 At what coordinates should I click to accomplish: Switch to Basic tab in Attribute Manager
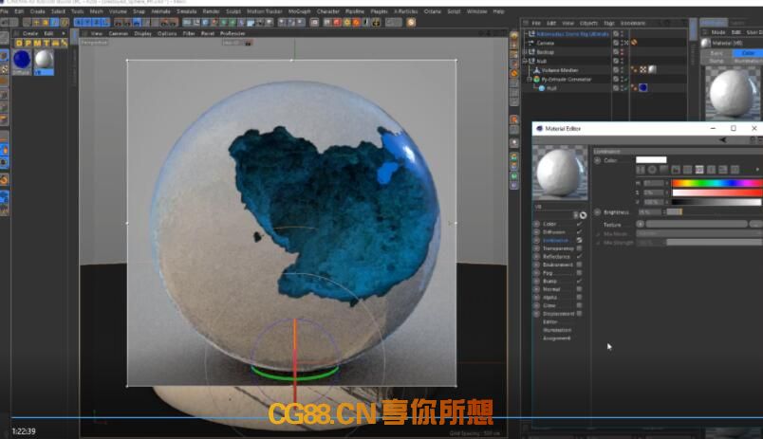(x=716, y=53)
